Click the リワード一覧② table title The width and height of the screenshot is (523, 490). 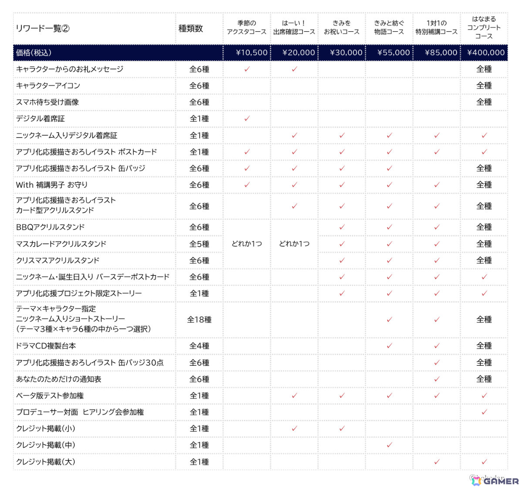click(43, 28)
